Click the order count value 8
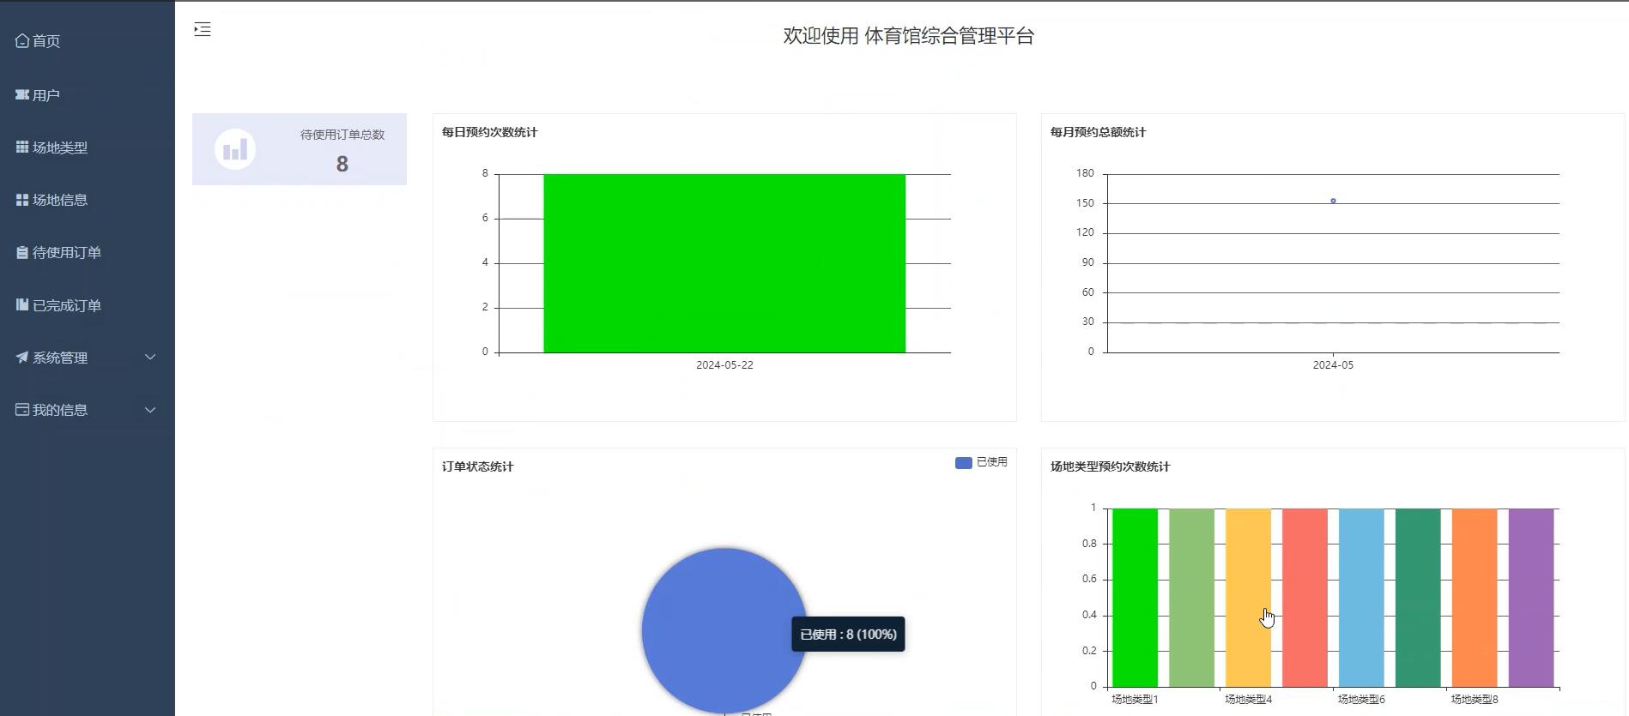 click(x=342, y=164)
